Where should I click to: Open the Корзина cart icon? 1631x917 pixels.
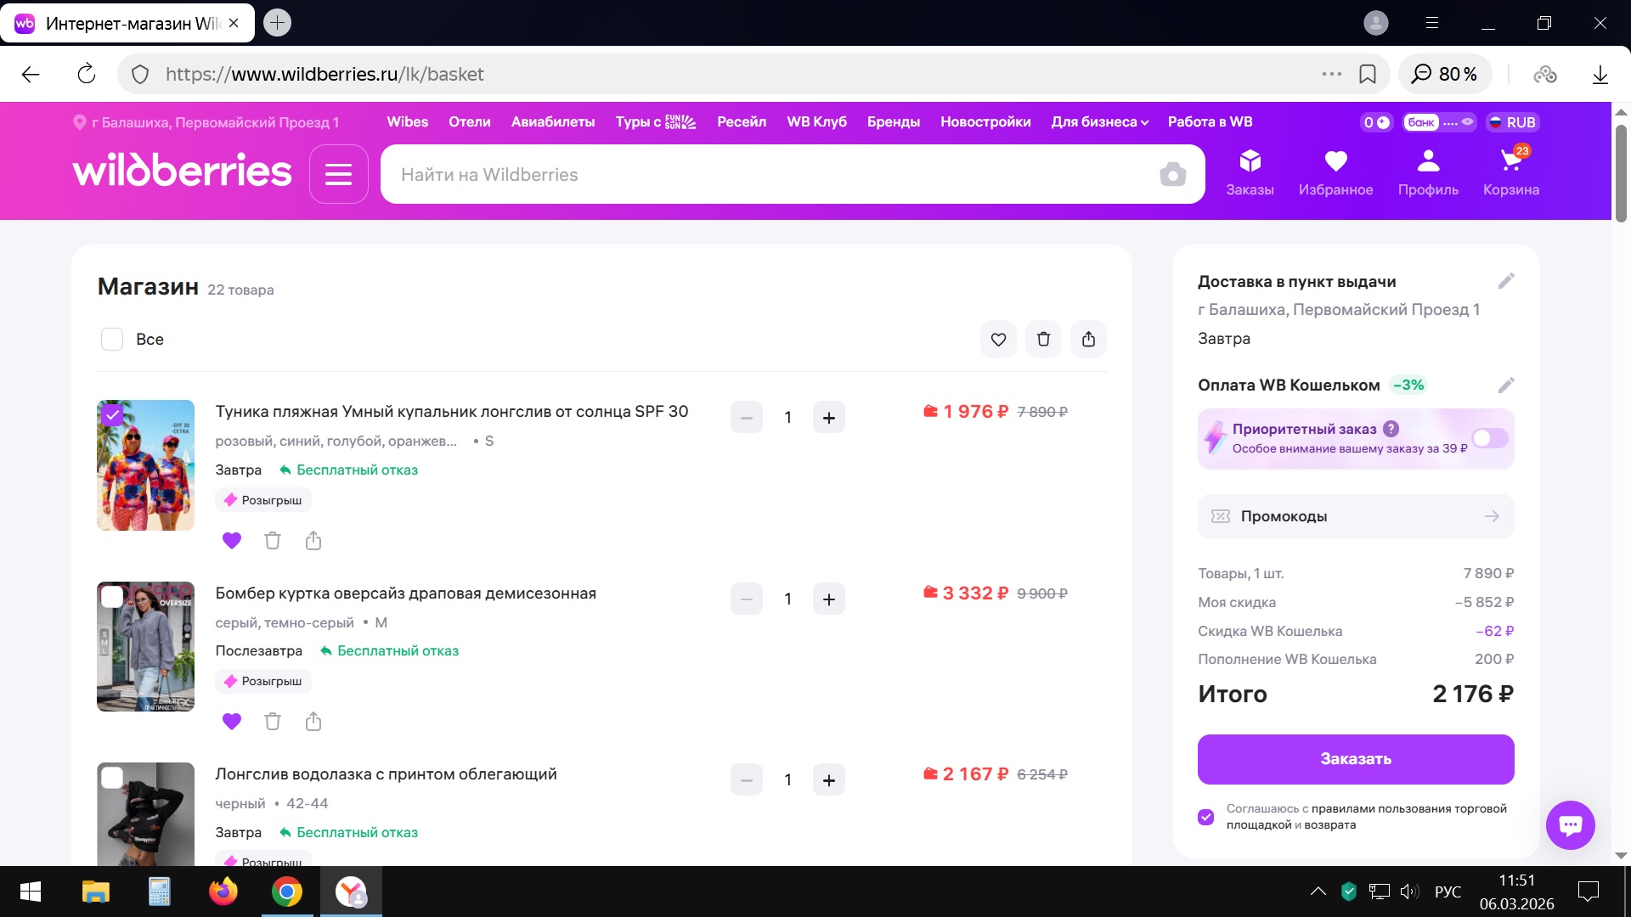point(1510,161)
